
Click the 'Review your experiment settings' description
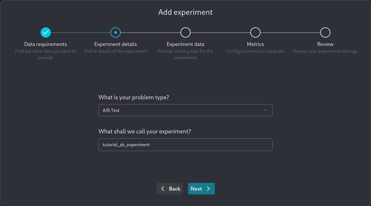[325, 51]
